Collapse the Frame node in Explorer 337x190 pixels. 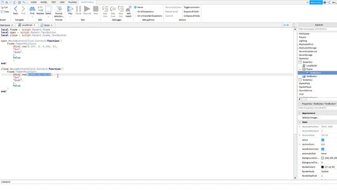(x=300, y=69)
